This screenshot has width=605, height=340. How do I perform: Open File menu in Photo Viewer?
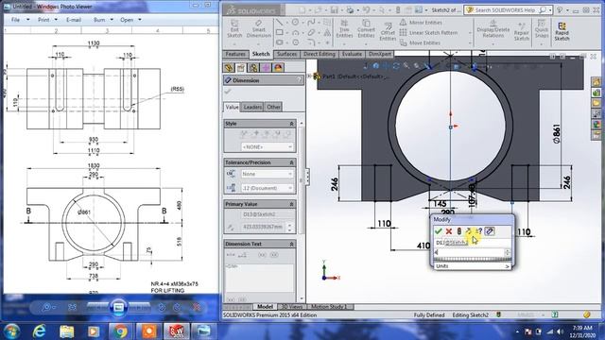[x=20, y=20]
